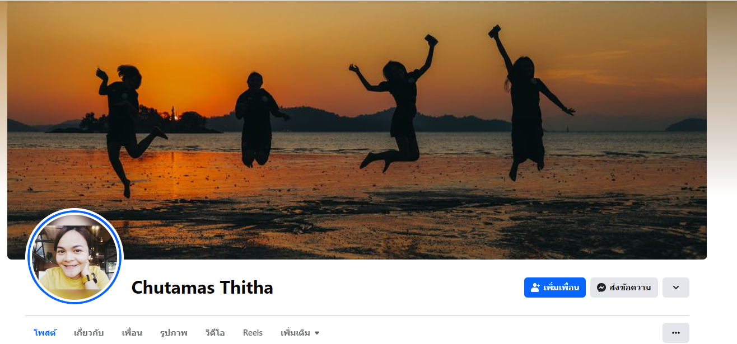The image size is (737, 344).
Task: Open the three-dots options menu
Action: (x=675, y=333)
